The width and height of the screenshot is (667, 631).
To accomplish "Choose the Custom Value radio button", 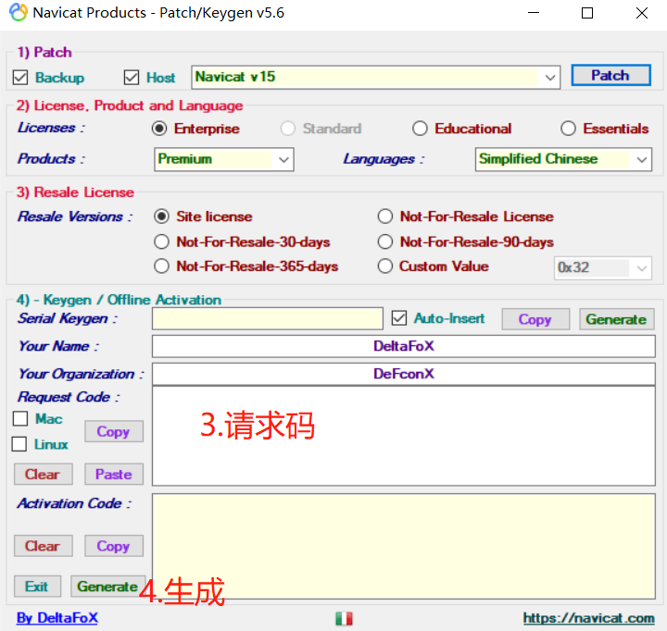I will point(385,266).
